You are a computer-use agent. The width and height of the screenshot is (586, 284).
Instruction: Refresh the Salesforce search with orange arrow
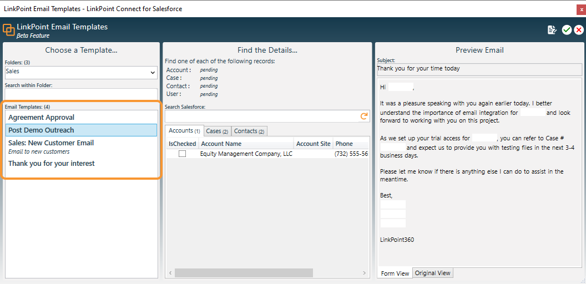tap(363, 116)
